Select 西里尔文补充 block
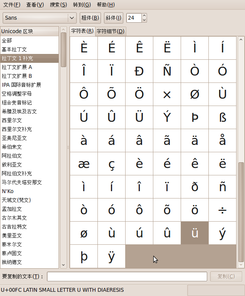 pyautogui.click(x=29, y=129)
